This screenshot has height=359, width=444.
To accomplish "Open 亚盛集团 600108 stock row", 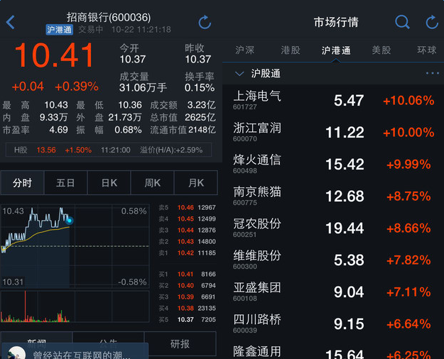I will pyautogui.click(x=333, y=292).
